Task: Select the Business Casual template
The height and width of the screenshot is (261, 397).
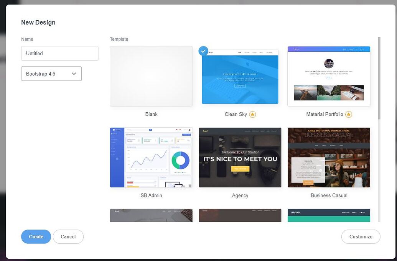Action: tap(329, 157)
